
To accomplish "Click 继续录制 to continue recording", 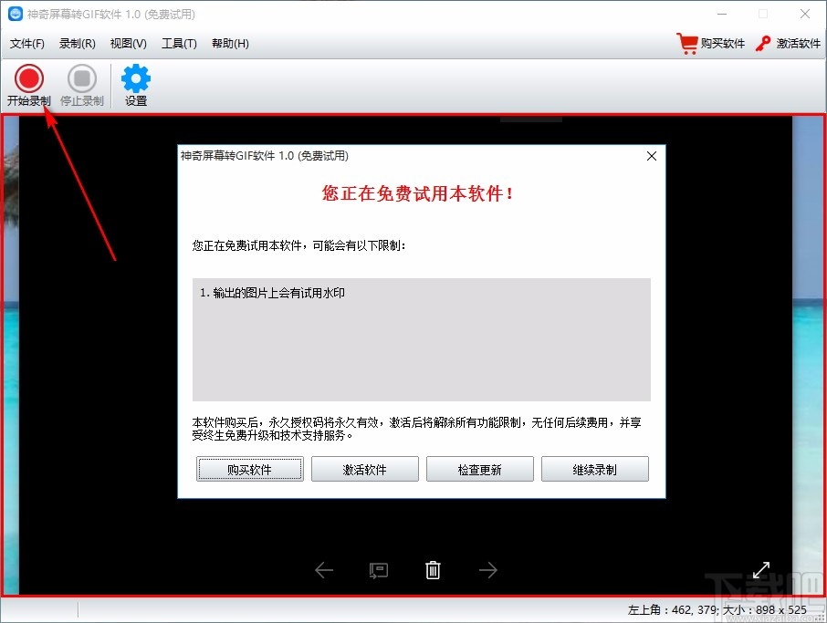I will [594, 468].
